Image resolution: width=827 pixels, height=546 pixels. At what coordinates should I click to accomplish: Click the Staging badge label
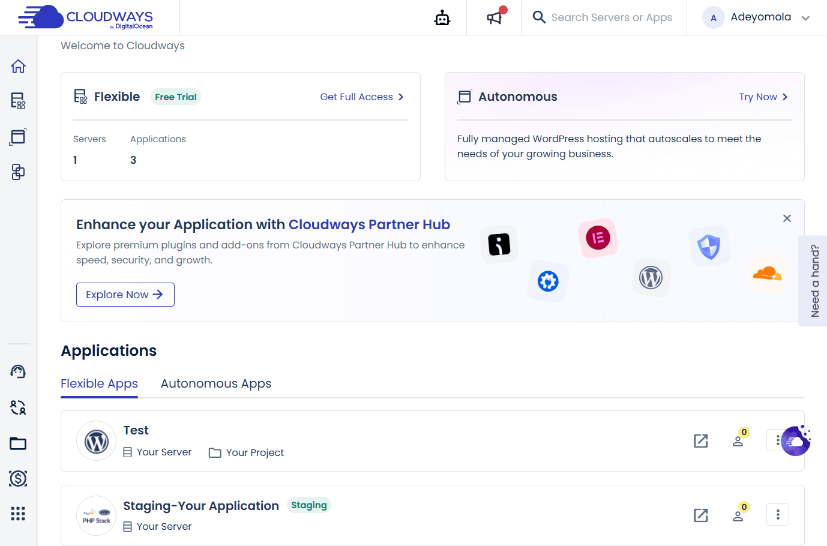tap(309, 505)
